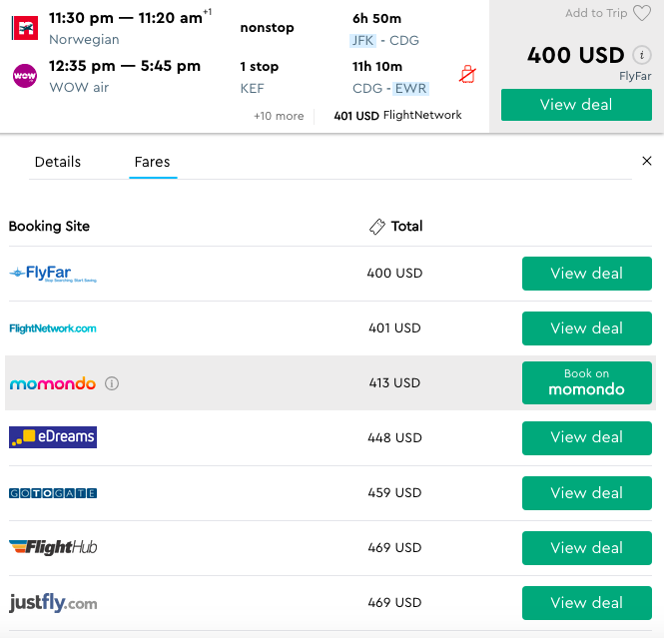Open price info icon next to 400 USD
The width and height of the screenshot is (664, 638).
click(x=642, y=55)
